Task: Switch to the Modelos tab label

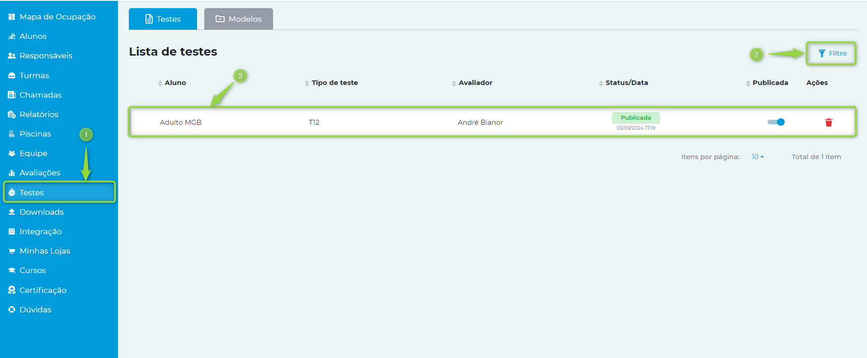Action: coord(245,19)
